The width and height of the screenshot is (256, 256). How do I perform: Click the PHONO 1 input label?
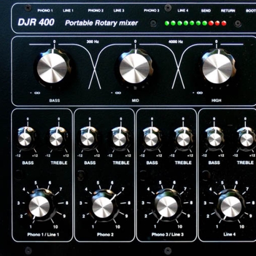45,11
